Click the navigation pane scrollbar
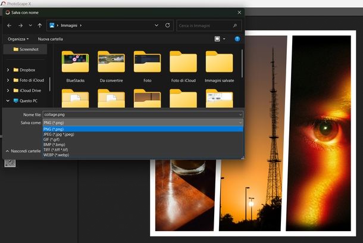This screenshot has width=363, height=243. click(50, 84)
